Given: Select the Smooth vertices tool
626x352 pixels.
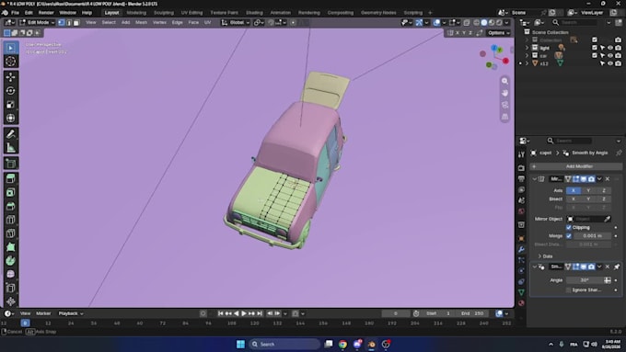Looking at the screenshot, I should (x=11, y=274).
